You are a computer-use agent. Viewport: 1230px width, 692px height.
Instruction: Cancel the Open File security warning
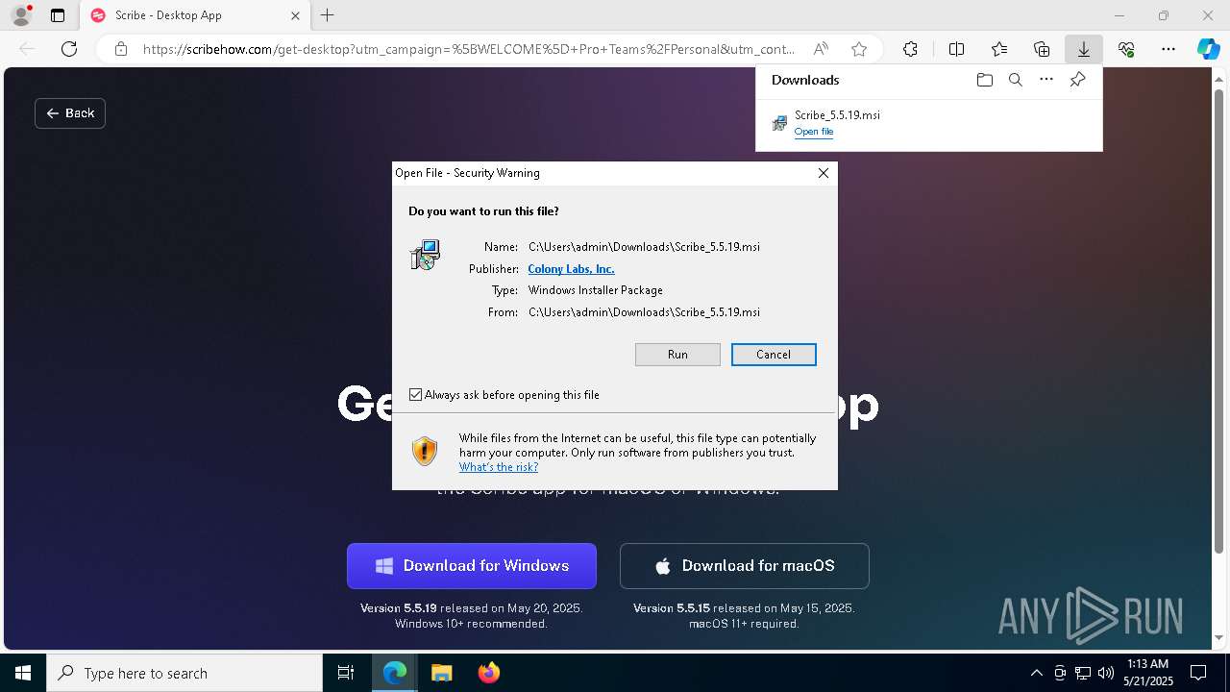[x=774, y=355]
